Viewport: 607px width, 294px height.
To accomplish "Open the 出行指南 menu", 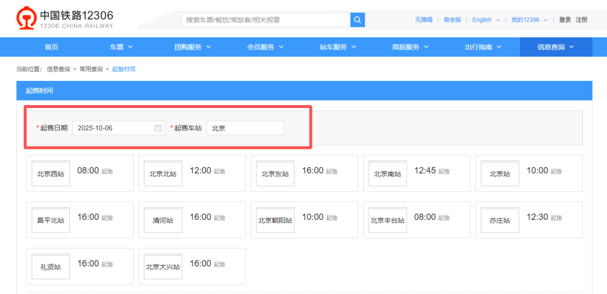I will pos(483,47).
